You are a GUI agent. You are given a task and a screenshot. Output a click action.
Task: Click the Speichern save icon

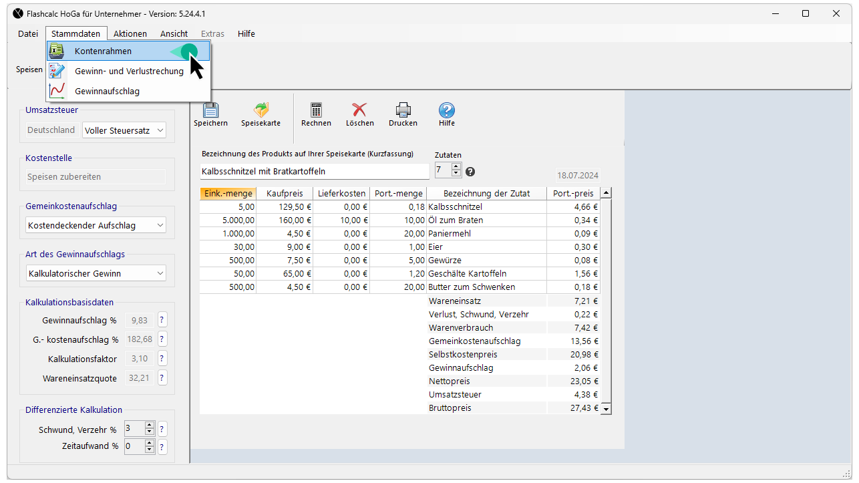pyautogui.click(x=210, y=110)
